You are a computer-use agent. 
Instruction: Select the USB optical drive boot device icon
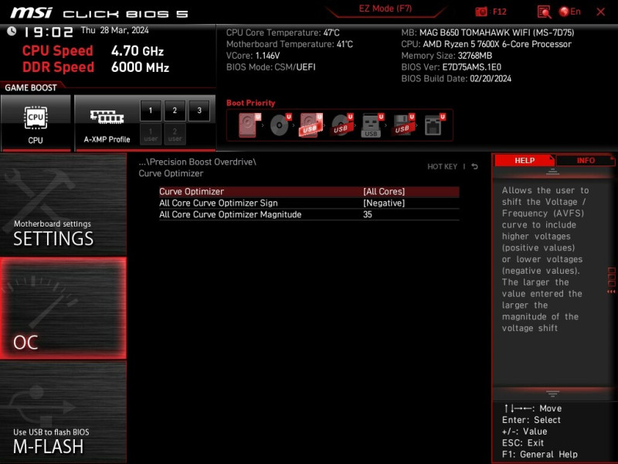[341, 125]
